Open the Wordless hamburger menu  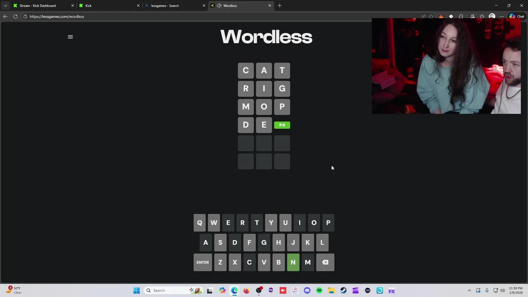point(70,37)
